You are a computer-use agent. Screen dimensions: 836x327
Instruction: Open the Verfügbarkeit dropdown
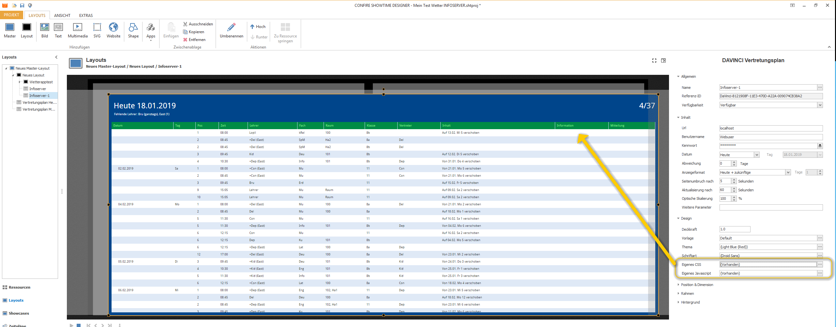click(820, 105)
